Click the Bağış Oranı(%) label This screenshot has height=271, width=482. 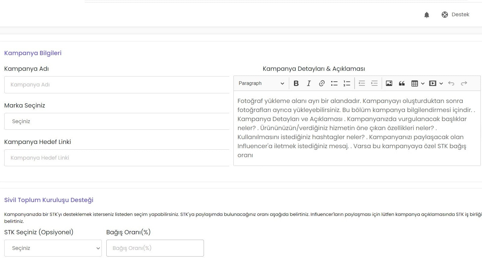(128, 232)
